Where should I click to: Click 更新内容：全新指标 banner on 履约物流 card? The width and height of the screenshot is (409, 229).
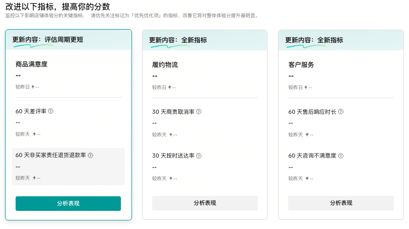[x=179, y=40]
